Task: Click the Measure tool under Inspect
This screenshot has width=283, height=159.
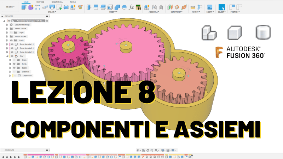Action: [193, 7]
